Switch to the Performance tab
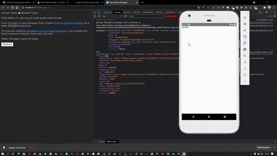 148,12
